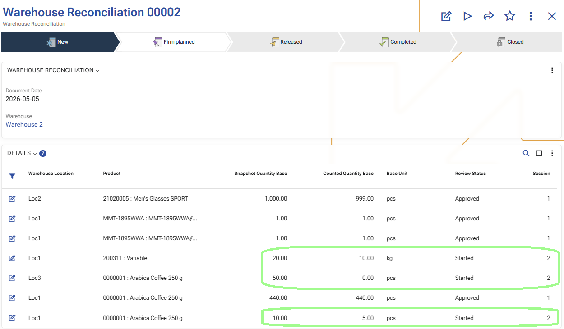Select the Firm planned status stage
Viewport: 564px width, 329px height.
pos(174,42)
